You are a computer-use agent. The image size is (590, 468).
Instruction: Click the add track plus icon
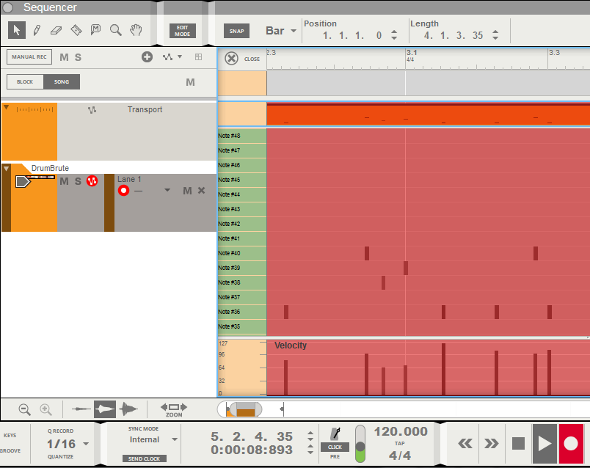147,56
